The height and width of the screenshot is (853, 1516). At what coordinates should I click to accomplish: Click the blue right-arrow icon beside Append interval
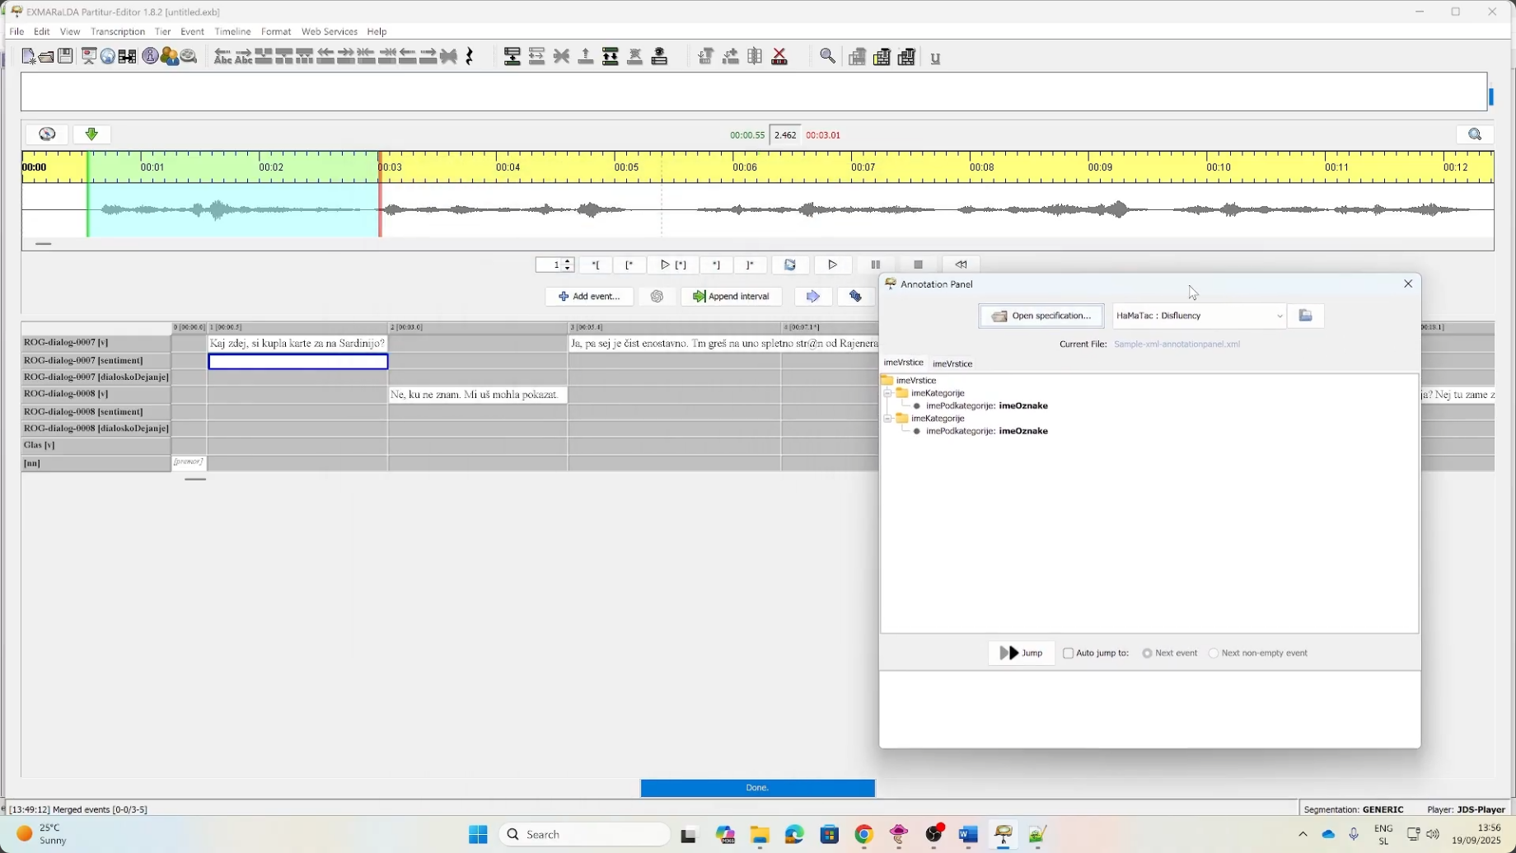[x=812, y=297]
